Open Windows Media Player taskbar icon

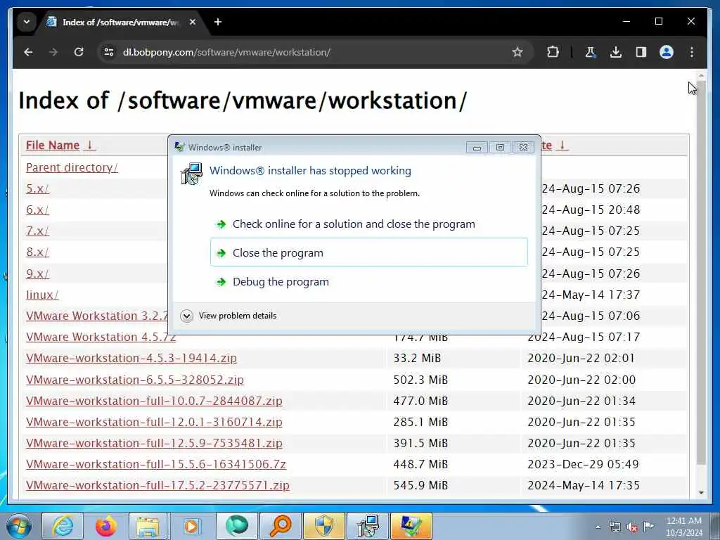click(x=191, y=526)
